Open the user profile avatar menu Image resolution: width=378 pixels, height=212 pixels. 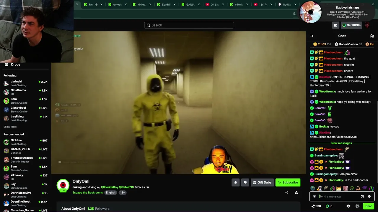click(x=367, y=25)
